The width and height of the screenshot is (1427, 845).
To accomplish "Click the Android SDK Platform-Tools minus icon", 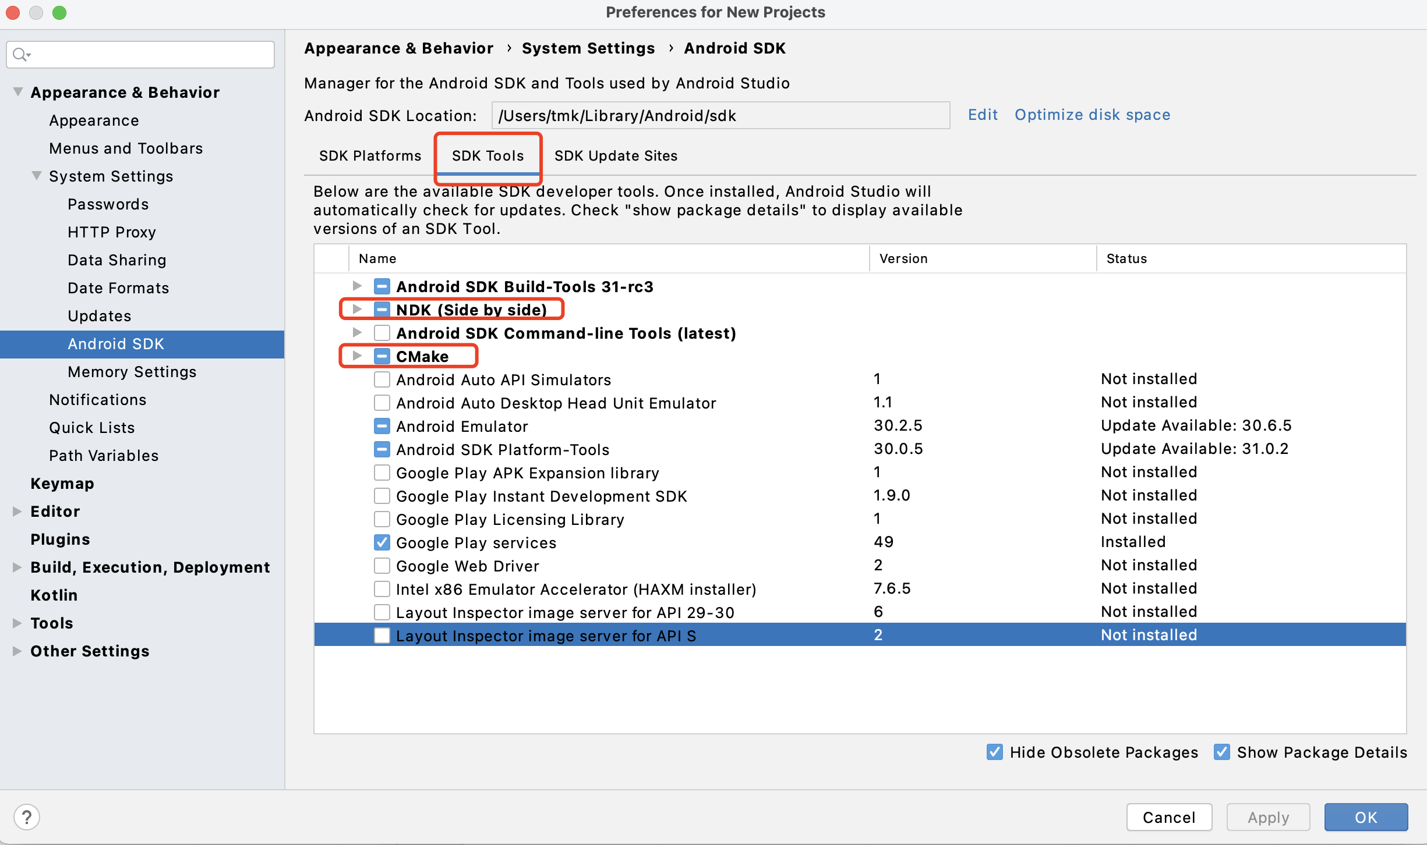I will (382, 450).
